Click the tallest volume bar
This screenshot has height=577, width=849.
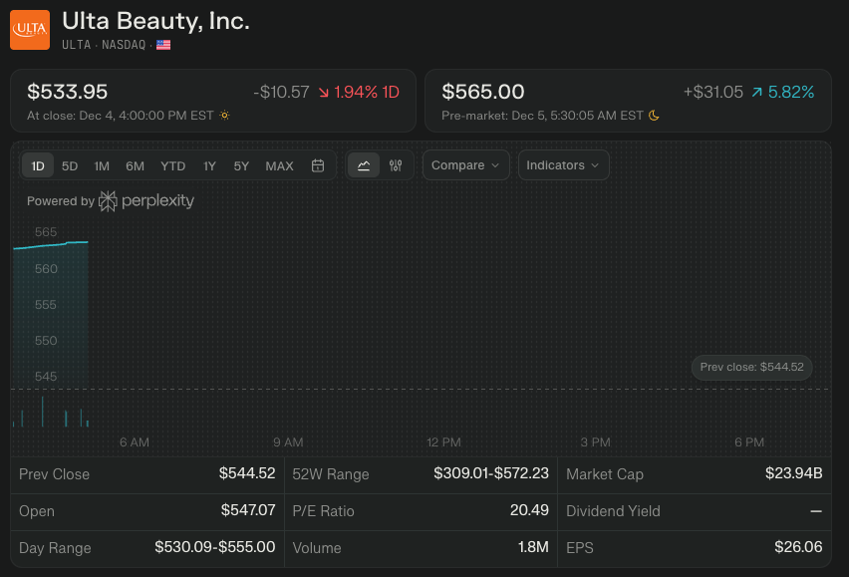pos(43,412)
